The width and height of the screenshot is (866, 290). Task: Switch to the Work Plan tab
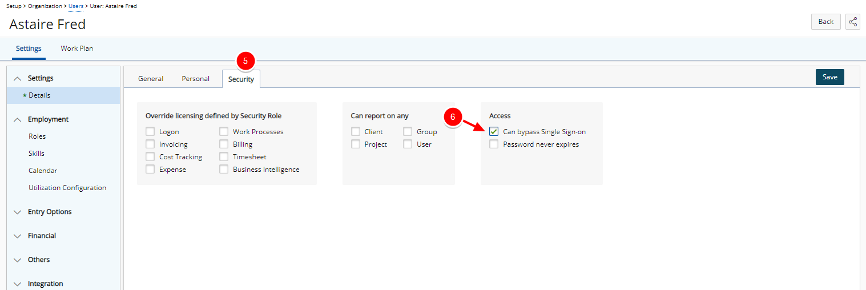click(x=77, y=49)
